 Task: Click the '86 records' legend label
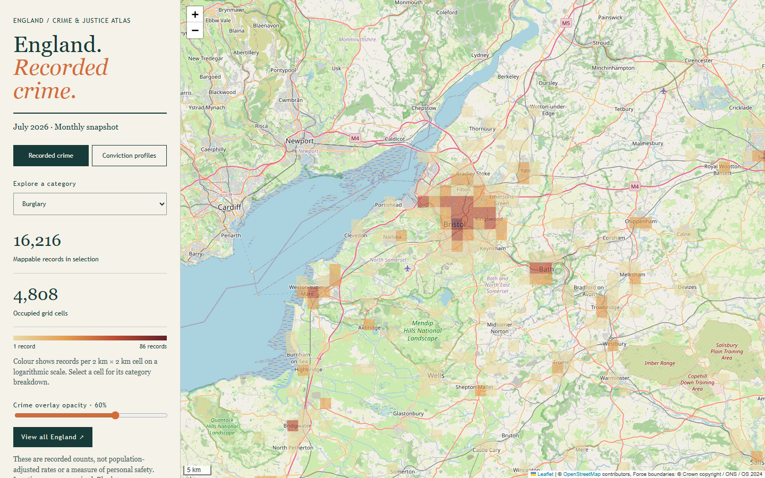pyautogui.click(x=153, y=346)
